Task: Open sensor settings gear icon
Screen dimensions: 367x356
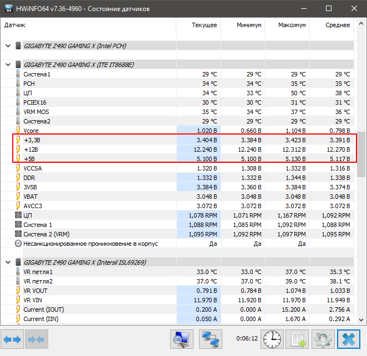Action: [323, 339]
